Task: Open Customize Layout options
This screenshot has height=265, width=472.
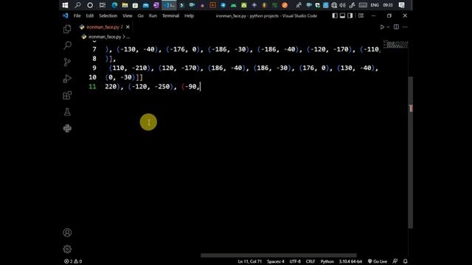Action: click(x=361, y=15)
